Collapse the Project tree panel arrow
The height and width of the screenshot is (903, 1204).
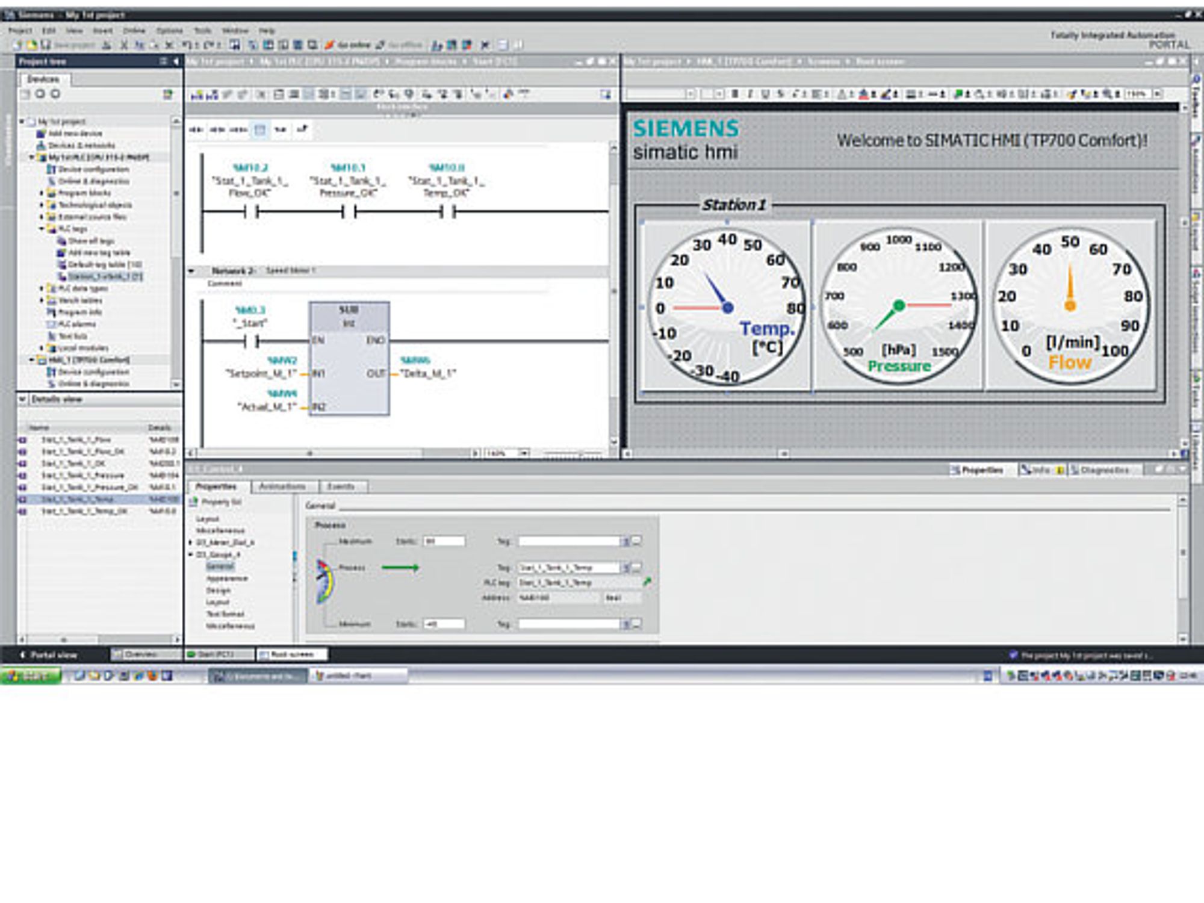coord(175,61)
